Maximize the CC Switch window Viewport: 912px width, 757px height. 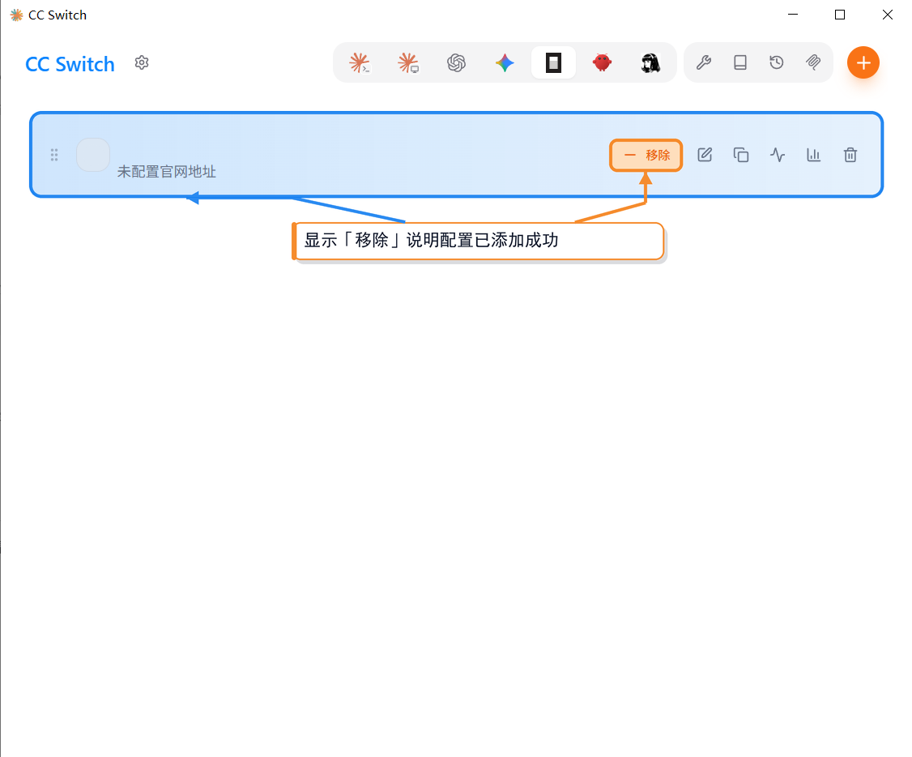click(x=840, y=15)
